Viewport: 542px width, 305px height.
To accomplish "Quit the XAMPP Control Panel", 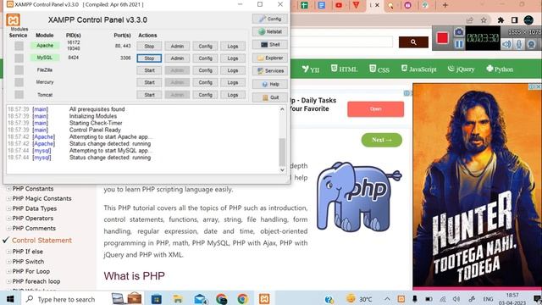I will coord(270,97).
